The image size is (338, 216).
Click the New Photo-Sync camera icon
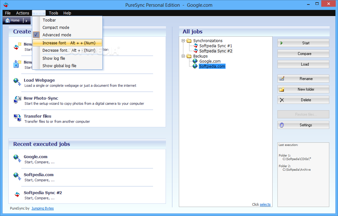17,100
